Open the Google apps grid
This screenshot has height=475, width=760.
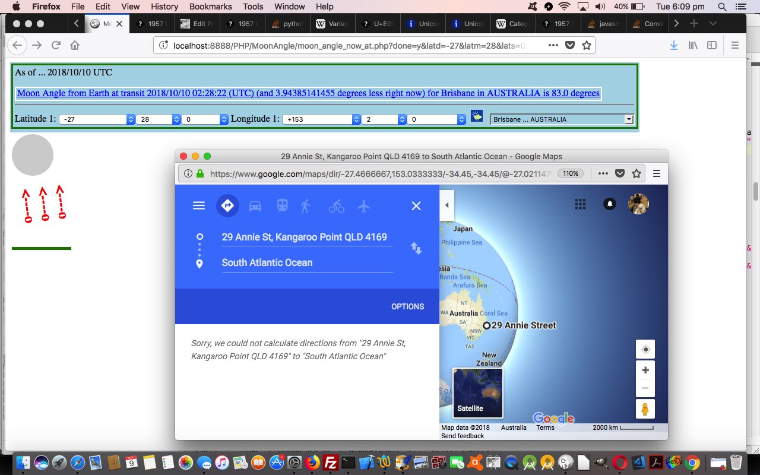[581, 204]
